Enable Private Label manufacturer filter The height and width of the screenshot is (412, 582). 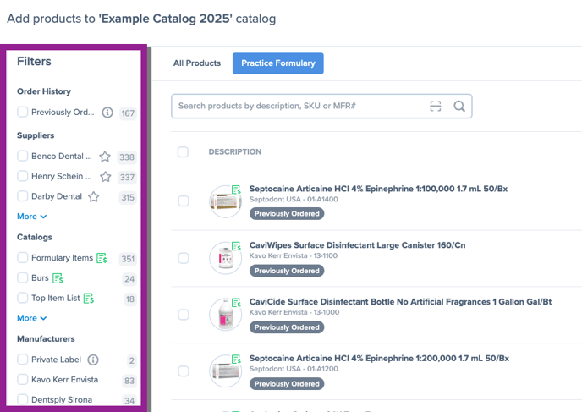pos(23,359)
